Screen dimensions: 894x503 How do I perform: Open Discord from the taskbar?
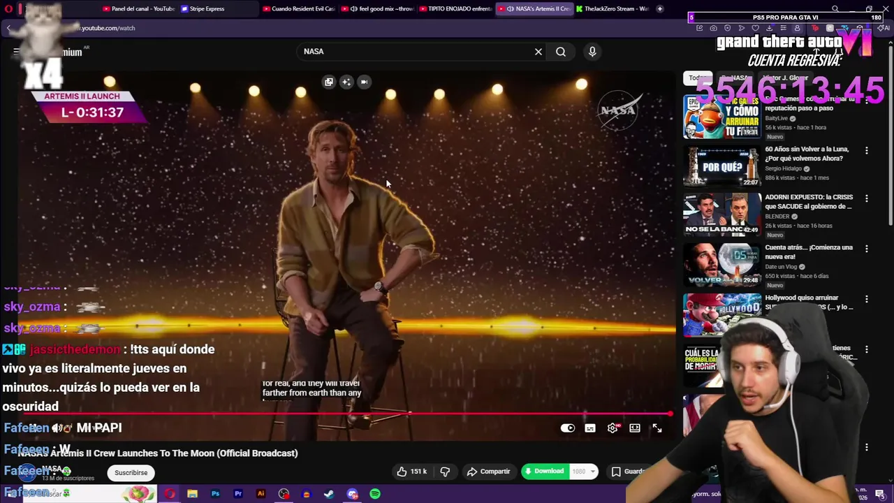[x=352, y=494]
